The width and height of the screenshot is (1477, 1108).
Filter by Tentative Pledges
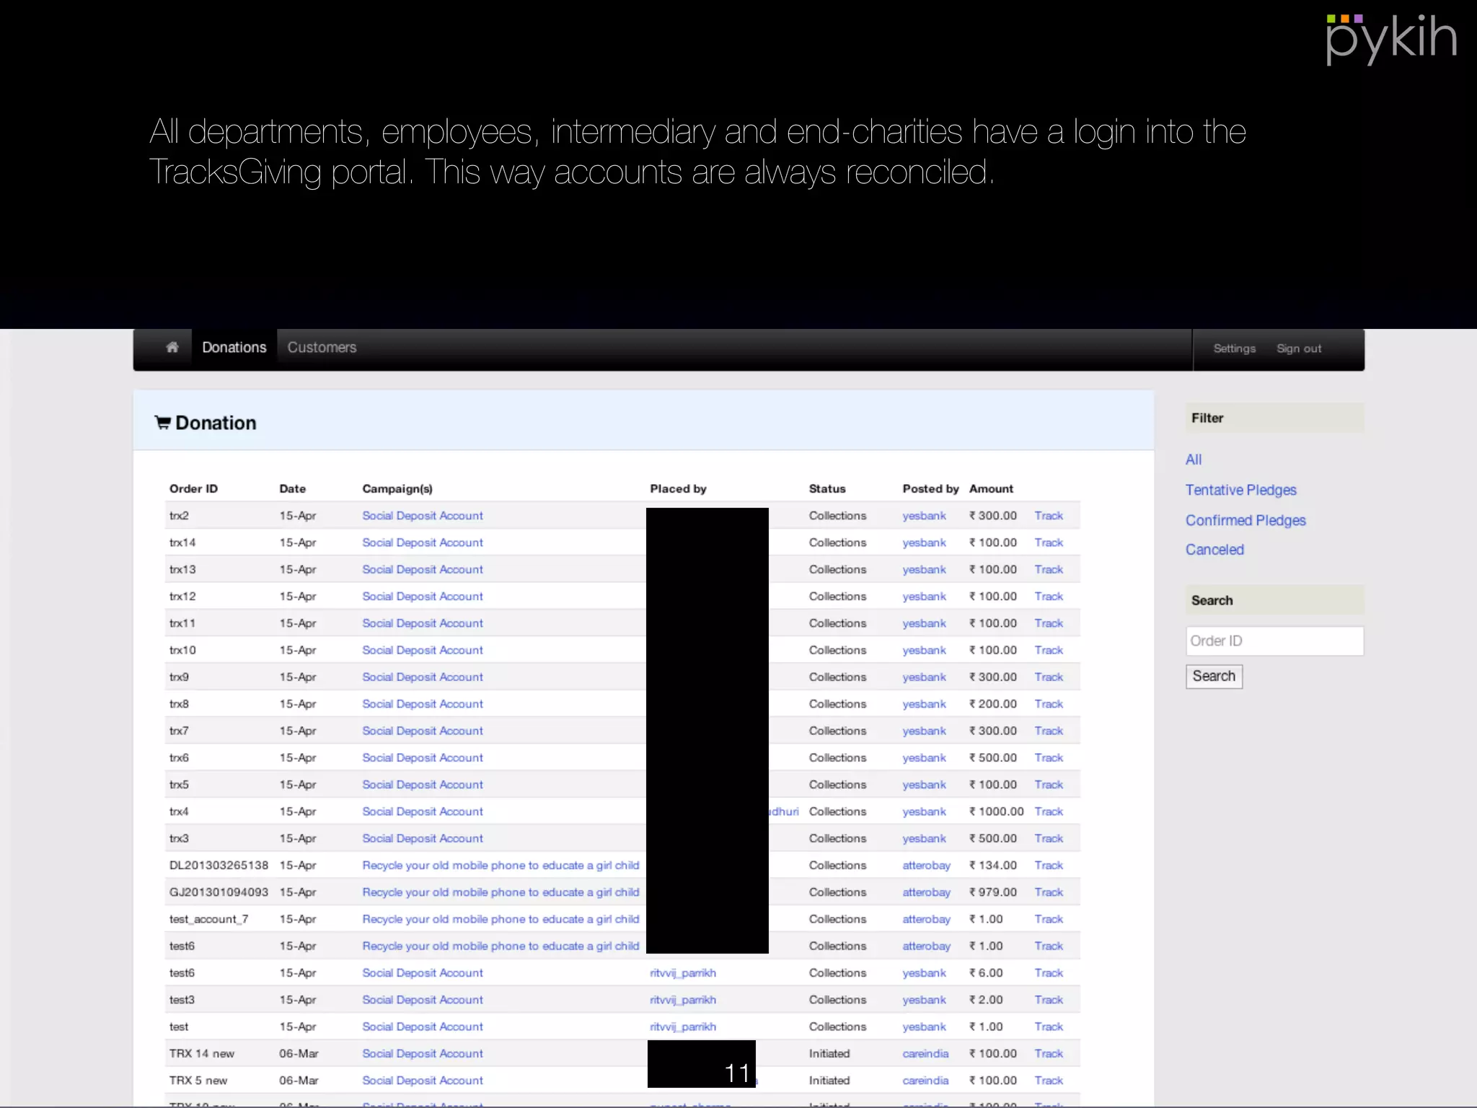(x=1240, y=490)
